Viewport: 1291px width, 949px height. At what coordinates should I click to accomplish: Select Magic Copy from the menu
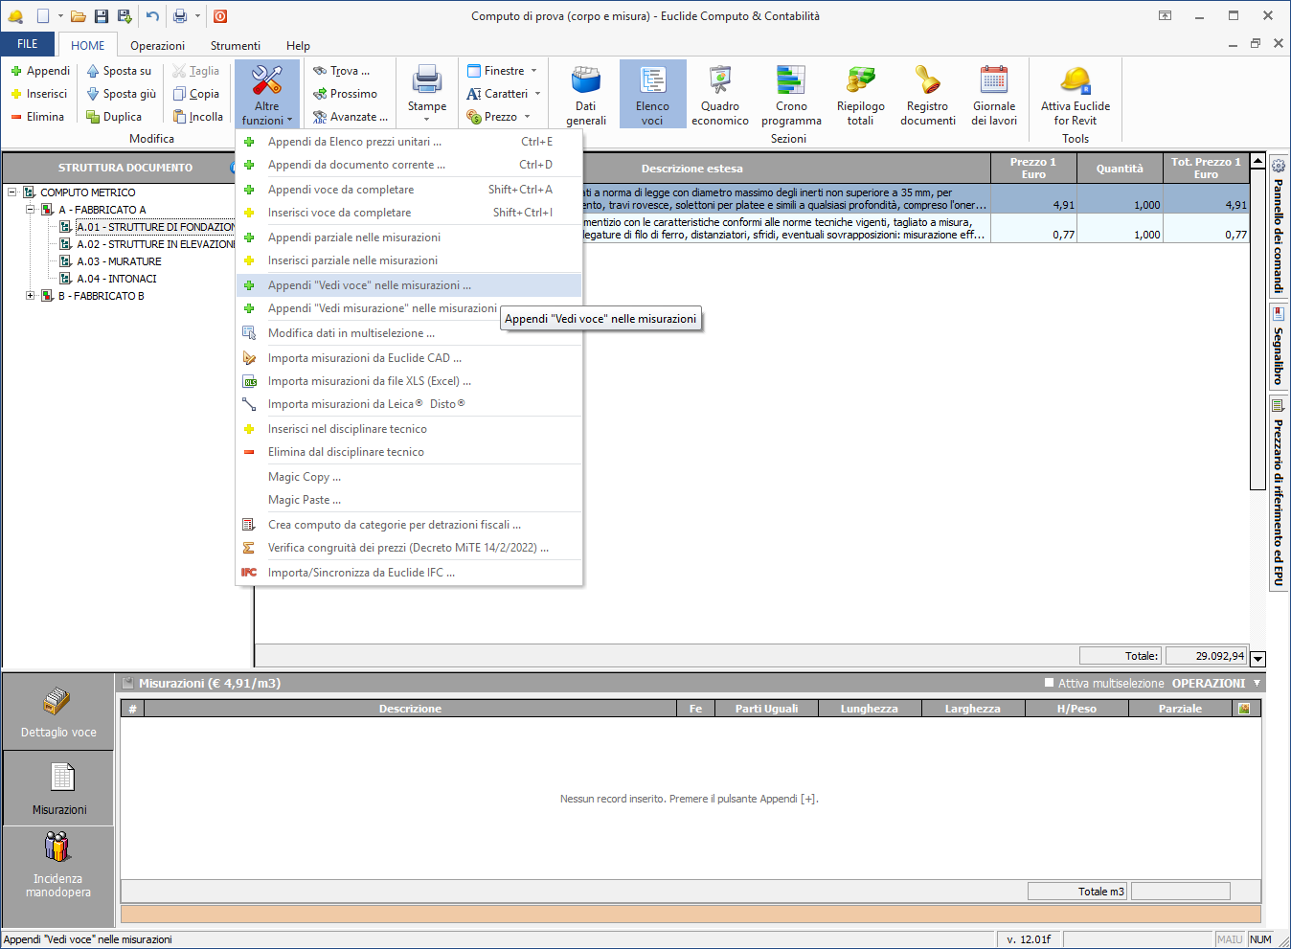[304, 477]
